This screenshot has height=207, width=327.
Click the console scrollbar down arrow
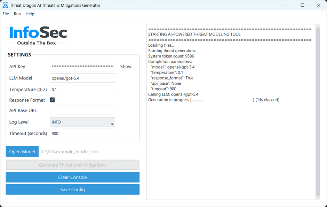coord(318,198)
